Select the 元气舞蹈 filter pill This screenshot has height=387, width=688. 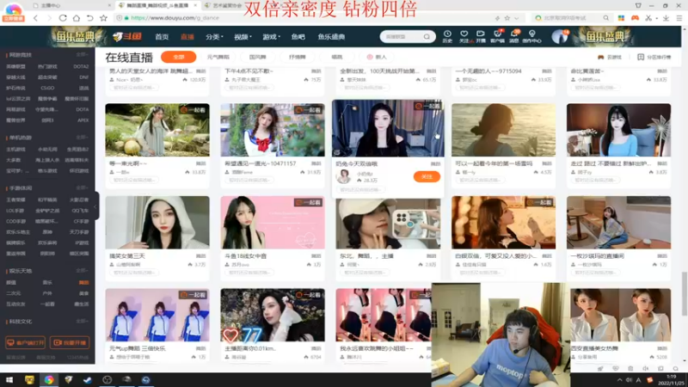(218, 57)
